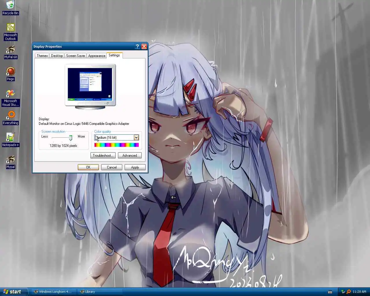Confirm with the OK button
The height and width of the screenshot is (296, 370).
pyautogui.click(x=88, y=167)
